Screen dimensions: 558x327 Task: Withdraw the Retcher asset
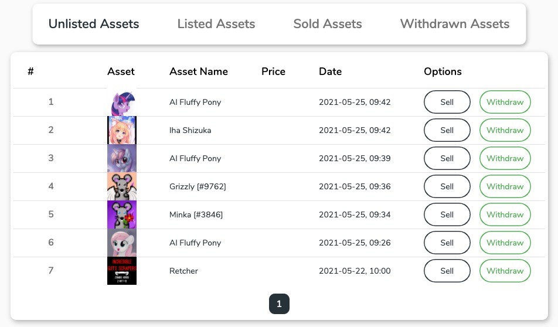[x=505, y=271]
